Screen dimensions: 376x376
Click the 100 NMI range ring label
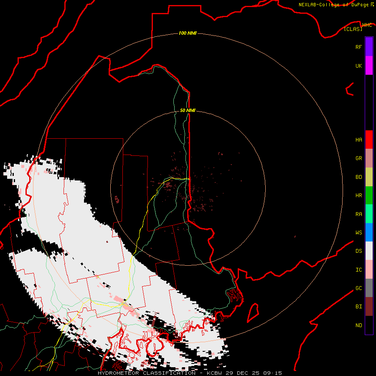[188, 33]
